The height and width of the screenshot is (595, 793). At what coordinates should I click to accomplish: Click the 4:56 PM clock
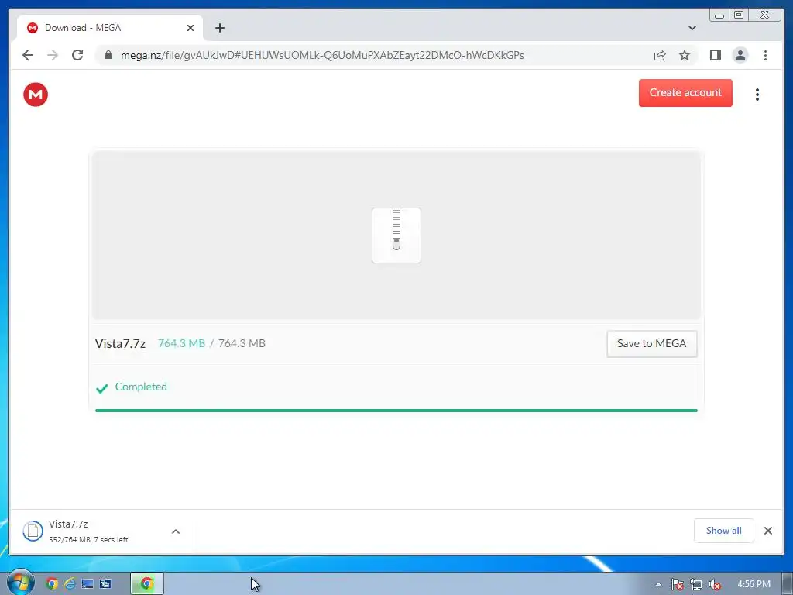(754, 584)
